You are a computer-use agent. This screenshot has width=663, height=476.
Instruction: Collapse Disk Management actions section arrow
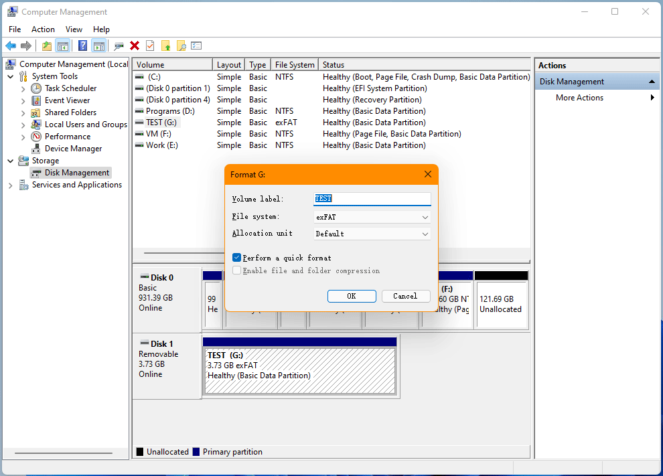[x=652, y=82]
